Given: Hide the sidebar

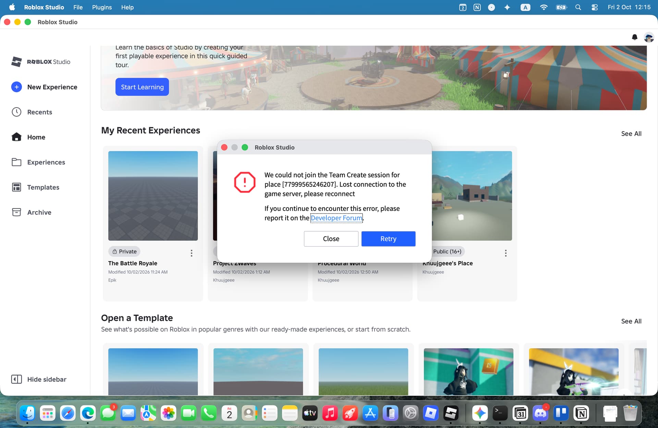Looking at the screenshot, I should 39,379.
